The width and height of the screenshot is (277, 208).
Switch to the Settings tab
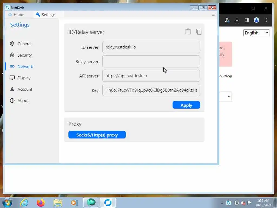pos(45,15)
